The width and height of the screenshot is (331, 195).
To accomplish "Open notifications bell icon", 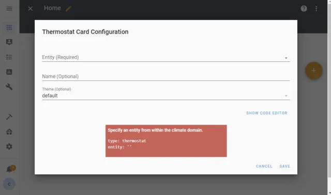I will (x=9, y=169).
